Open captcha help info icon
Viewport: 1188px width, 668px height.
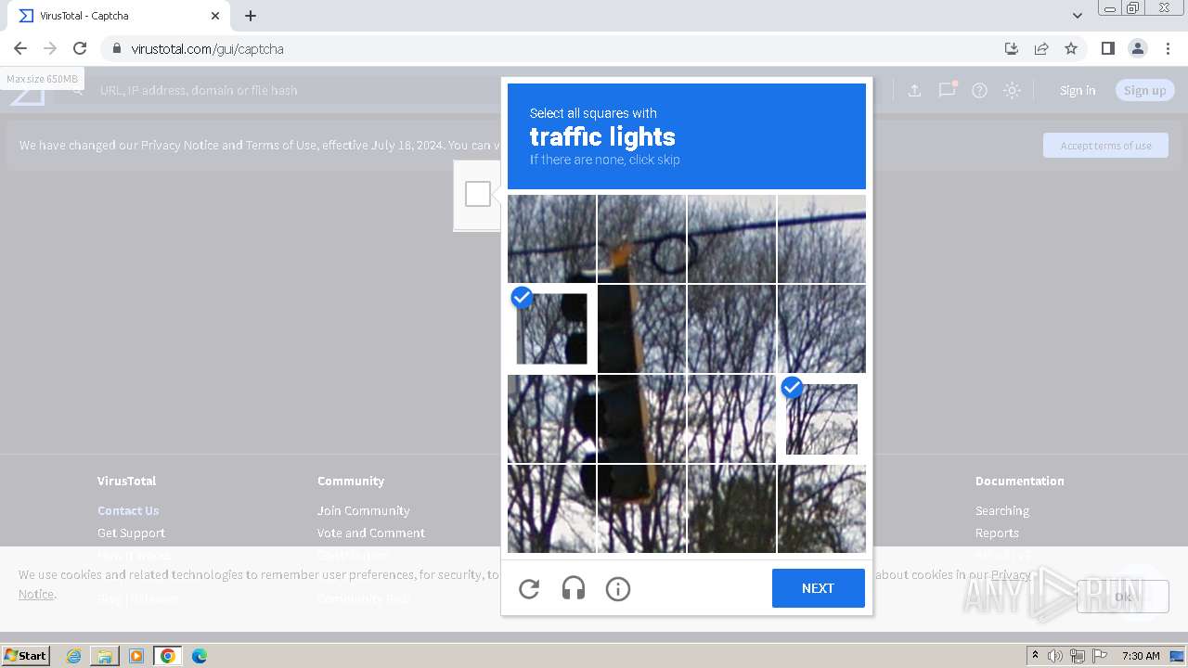(618, 588)
